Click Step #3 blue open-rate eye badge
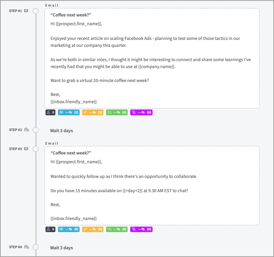The width and height of the screenshot is (274, 257). click(x=69, y=229)
